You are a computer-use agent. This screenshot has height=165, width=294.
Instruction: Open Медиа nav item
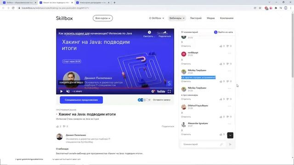click(210, 18)
